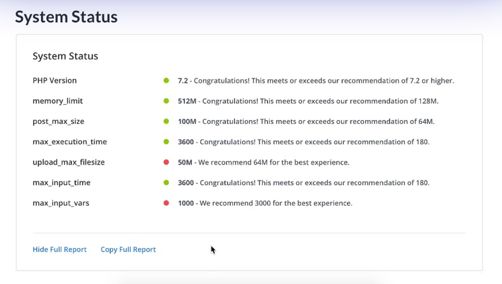The width and height of the screenshot is (502, 284).
Task: Copy Full Report to clipboard
Action: [x=128, y=250]
